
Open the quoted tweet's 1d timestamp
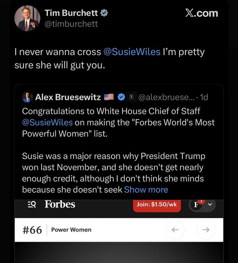204,97
